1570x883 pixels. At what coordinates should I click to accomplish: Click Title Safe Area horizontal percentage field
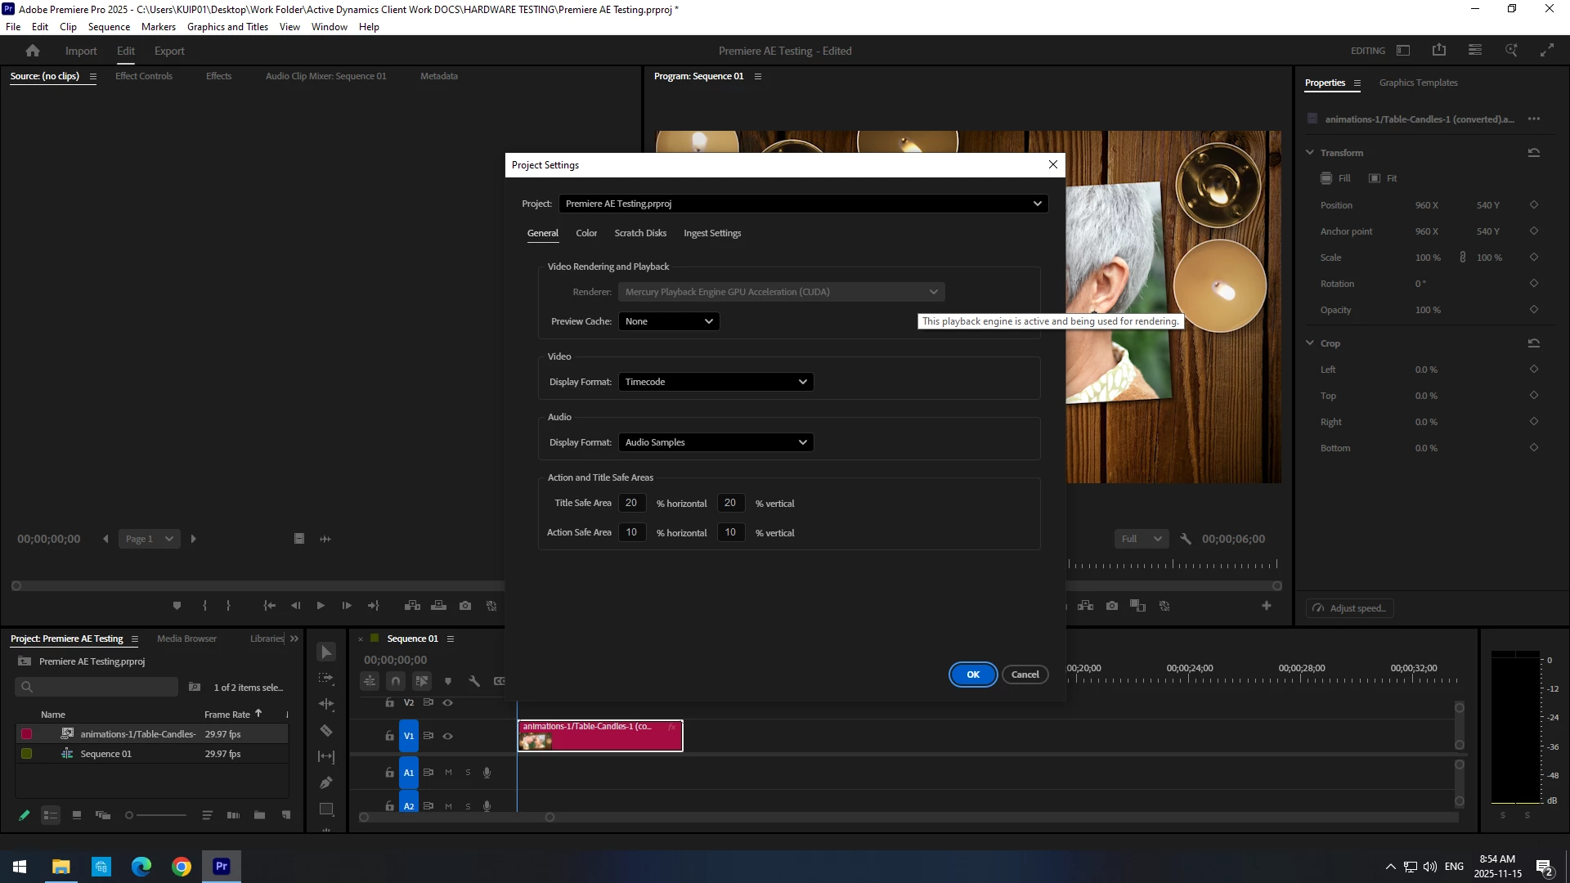(x=631, y=503)
